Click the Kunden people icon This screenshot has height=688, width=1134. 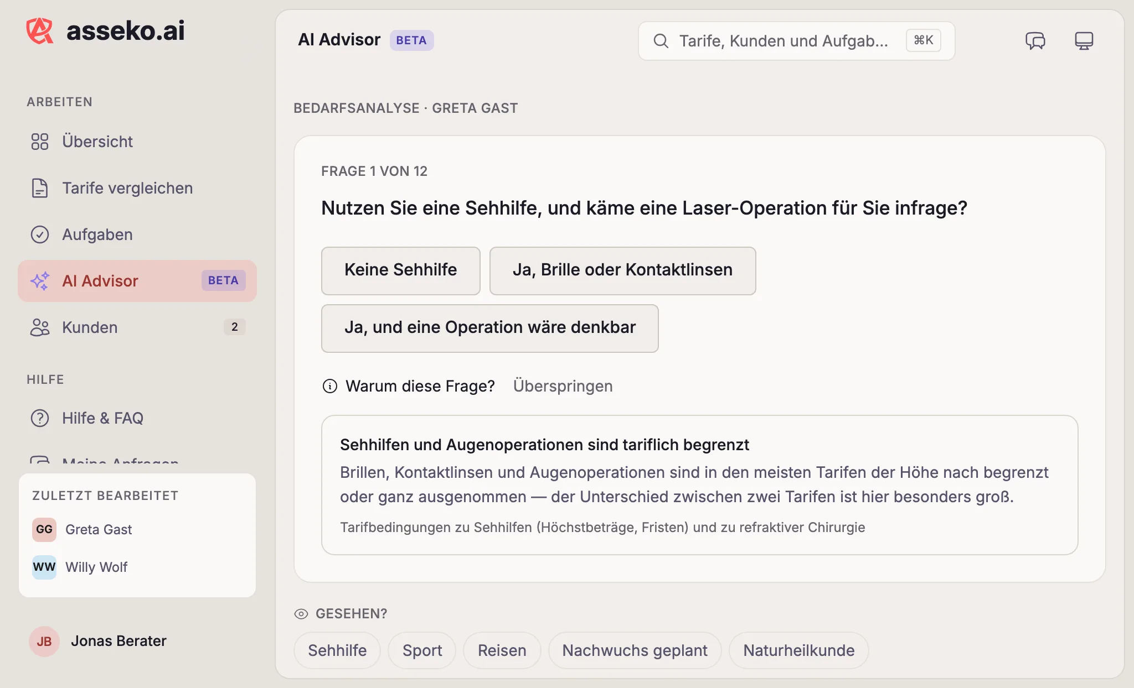(x=40, y=327)
